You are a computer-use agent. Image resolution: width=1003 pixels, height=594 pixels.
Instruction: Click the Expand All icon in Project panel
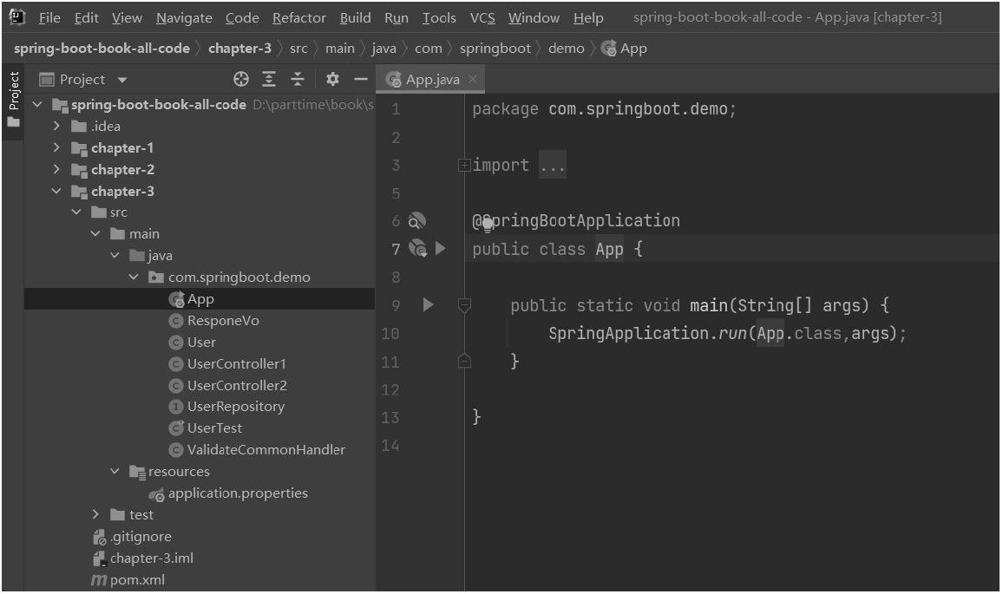[x=269, y=79]
